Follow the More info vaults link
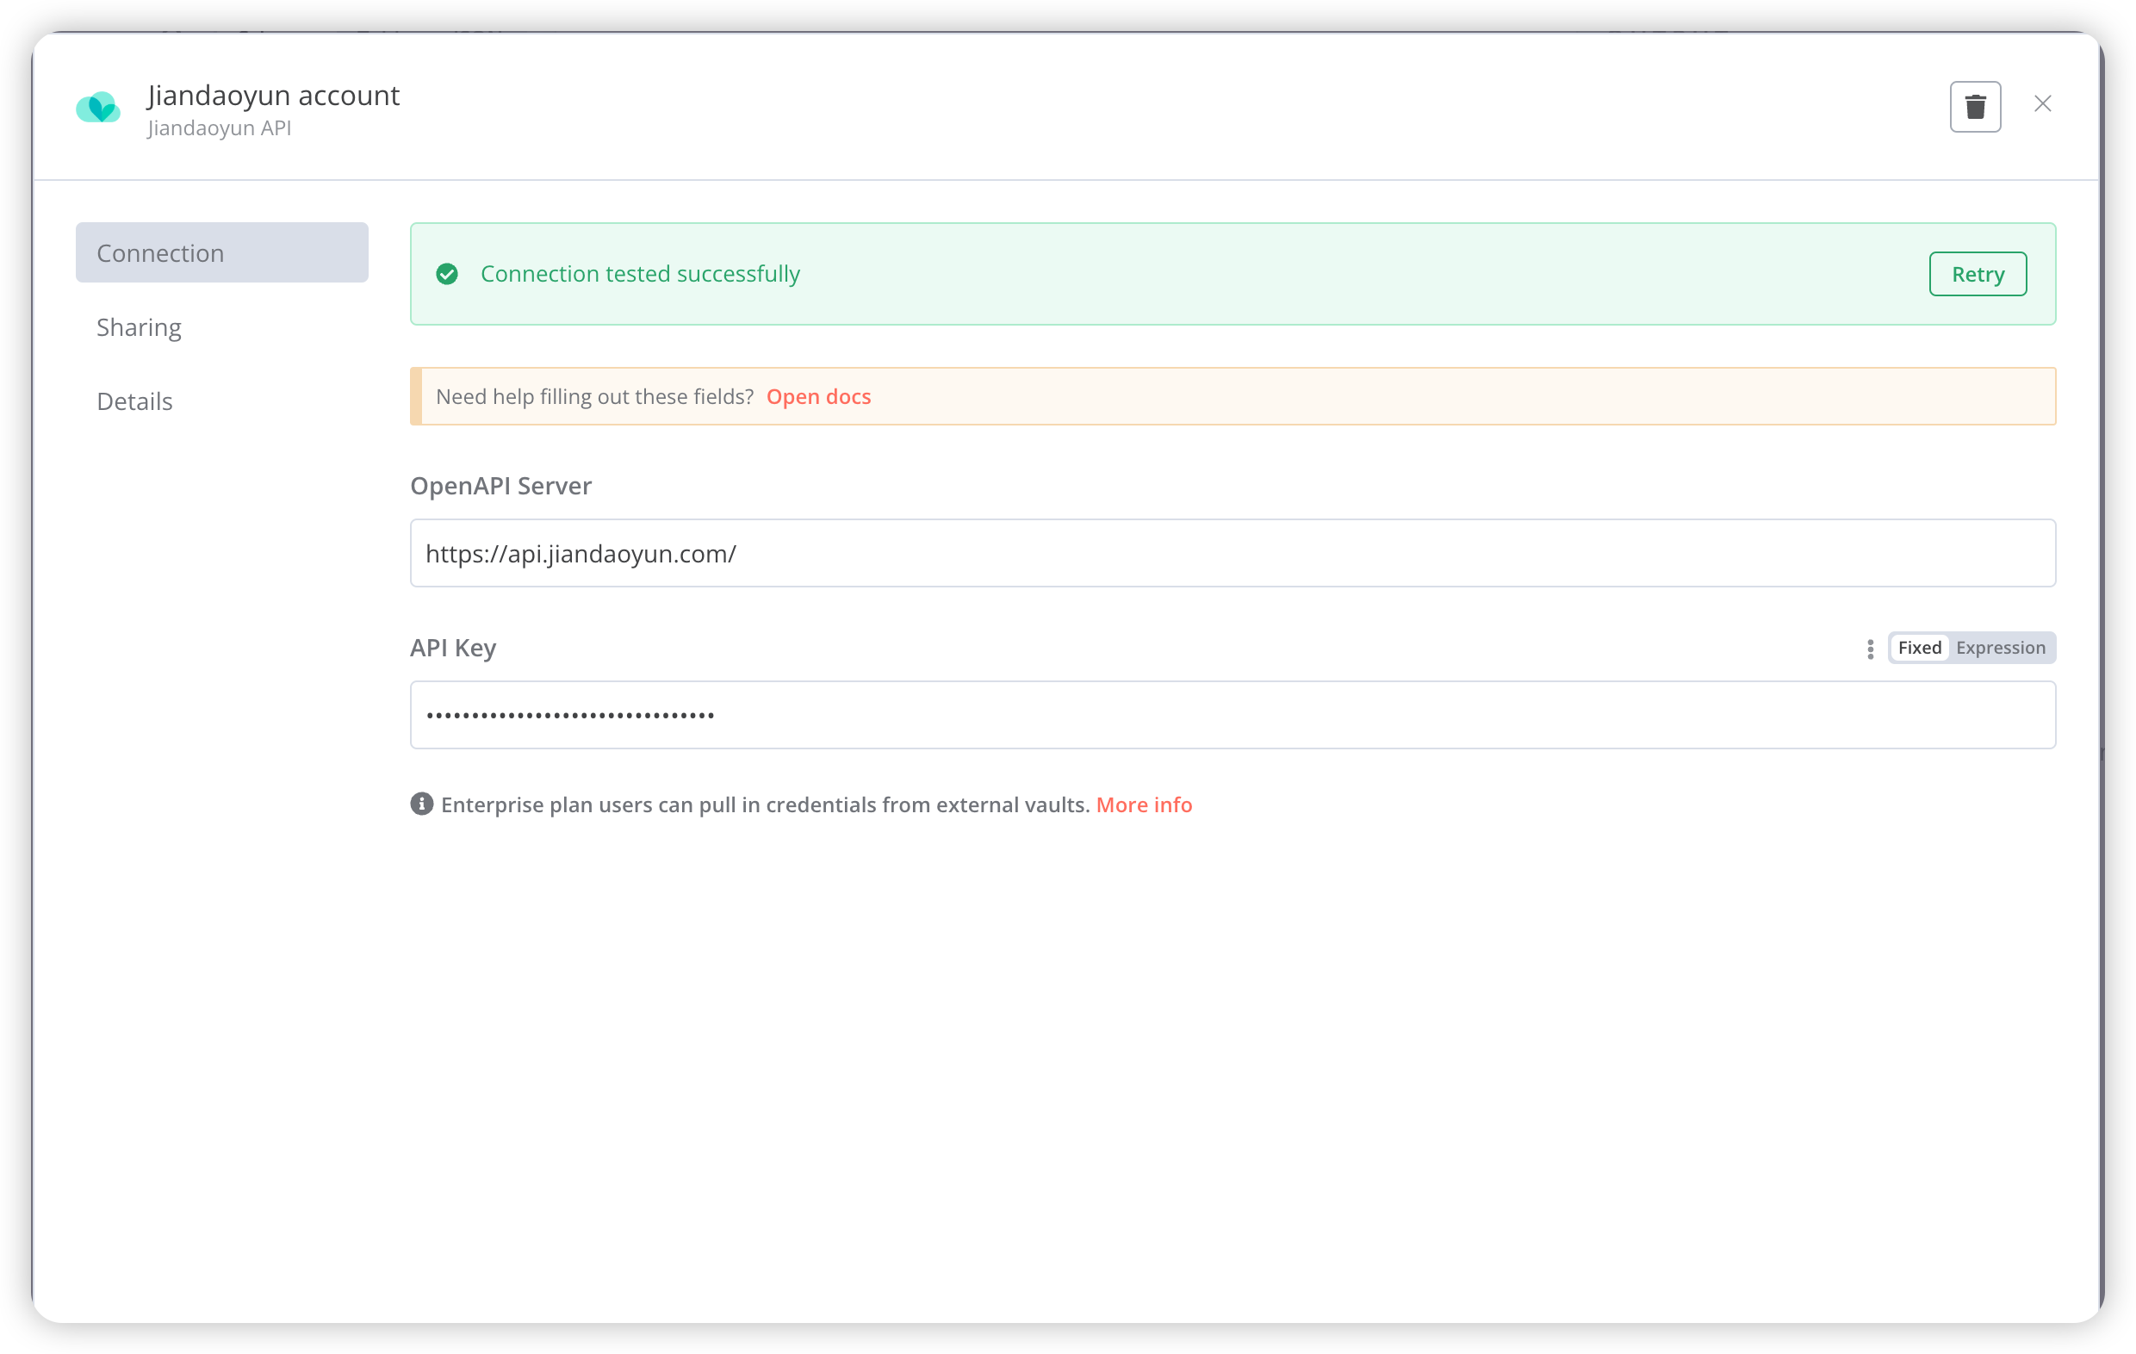Image resolution: width=2136 pixels, height=1354 pixels. (1144, 804)
